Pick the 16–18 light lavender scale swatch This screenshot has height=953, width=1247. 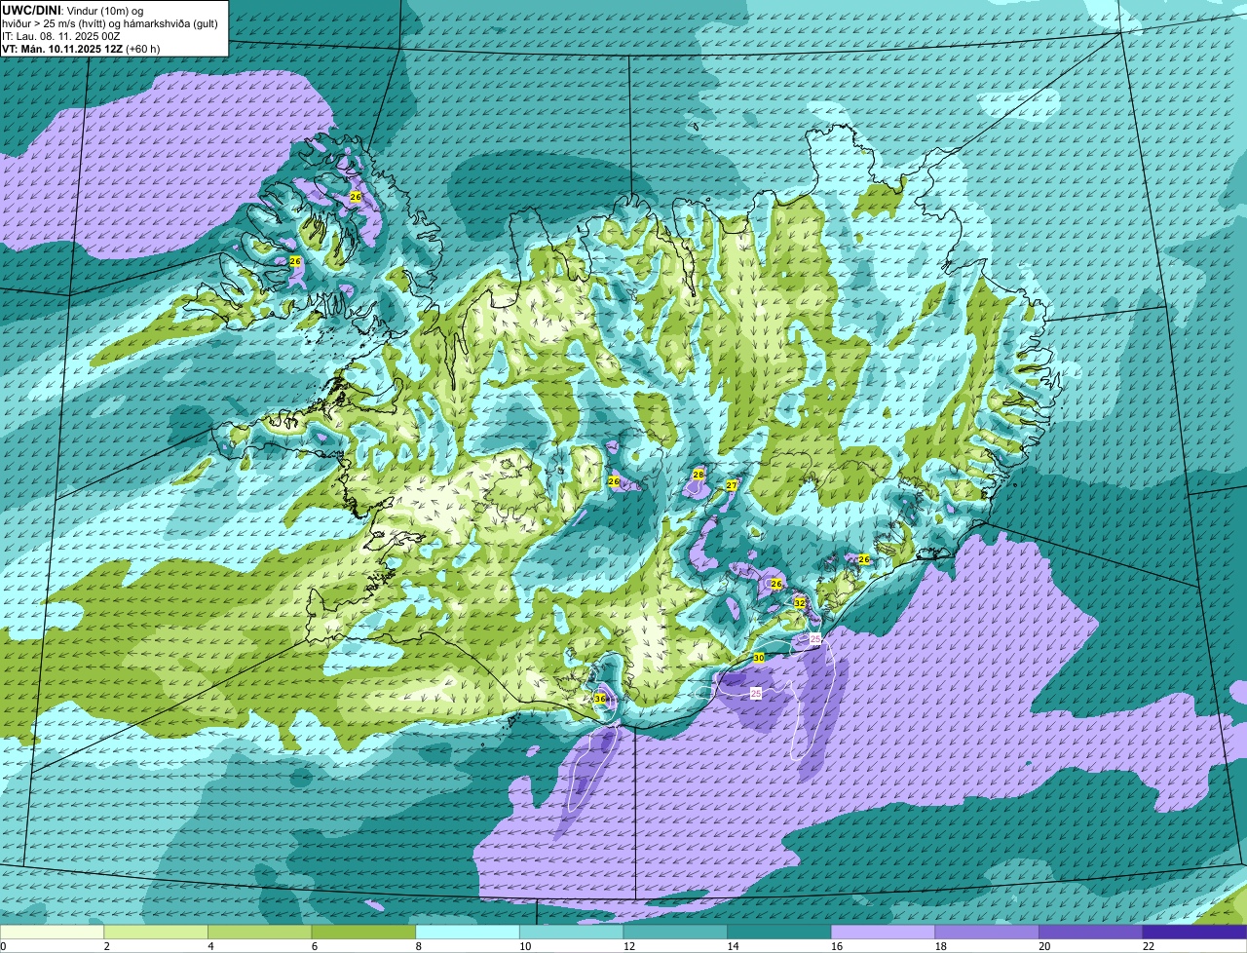(883, 933)
